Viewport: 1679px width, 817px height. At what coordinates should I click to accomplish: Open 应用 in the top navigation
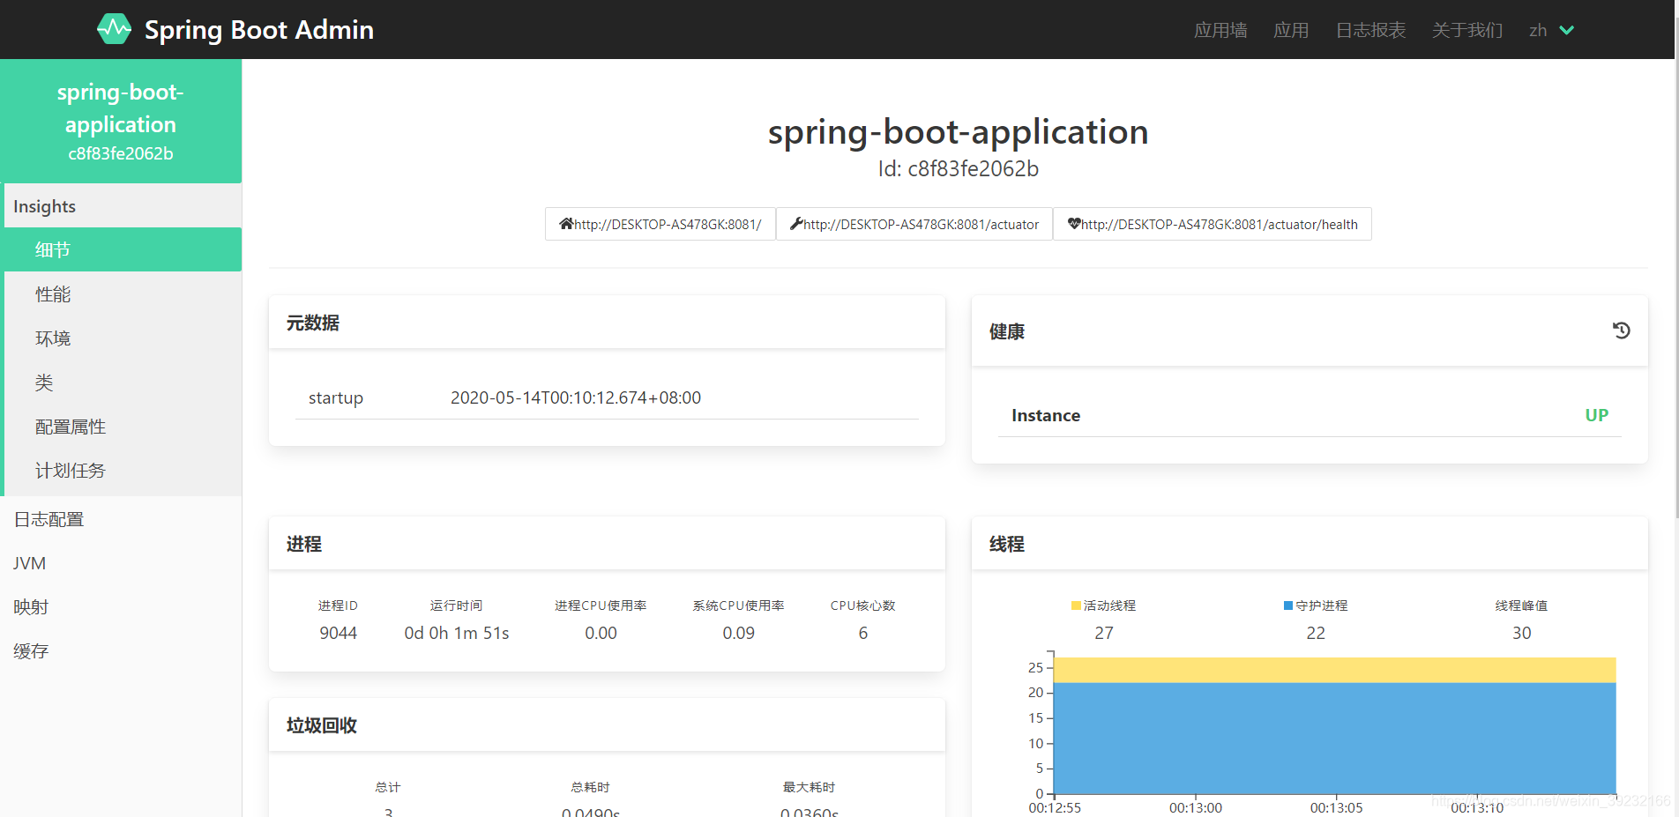tap(1291, 30)
